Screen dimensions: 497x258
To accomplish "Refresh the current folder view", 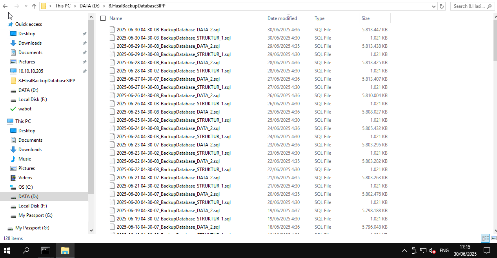I will click(442, 6).
